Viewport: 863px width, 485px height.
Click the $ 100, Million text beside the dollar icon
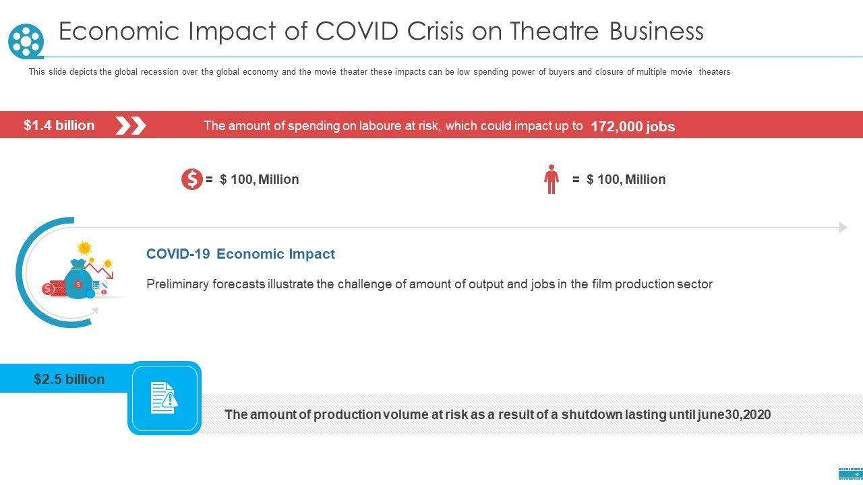click(x=259, y=179)
